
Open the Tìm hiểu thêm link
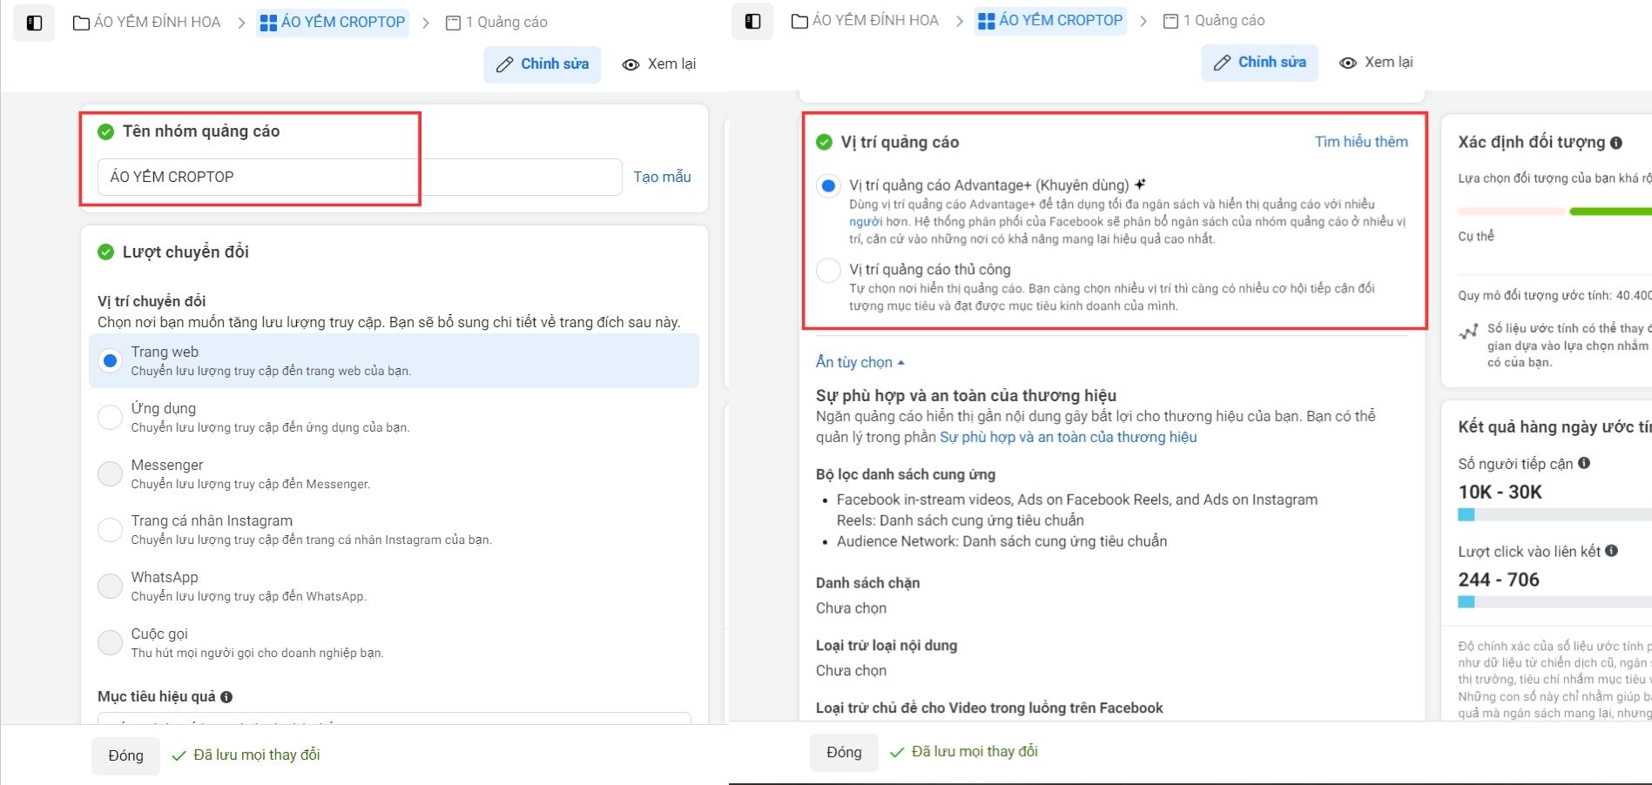coord(1361,142)
